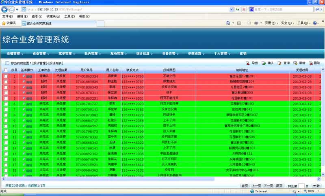Image resolution: width=325 pixels, height=196 pixels.
Task: Click the 注销 (logout) menu item
Action: tap(243, 53)
